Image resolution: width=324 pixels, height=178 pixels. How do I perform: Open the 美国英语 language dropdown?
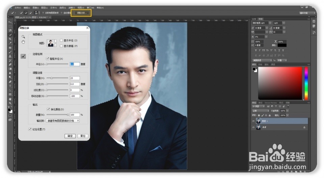coord(262,60)
